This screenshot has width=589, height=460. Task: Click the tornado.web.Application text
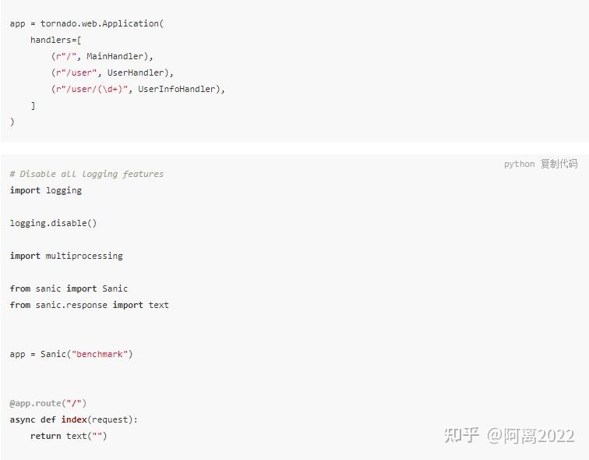(100, 23)
